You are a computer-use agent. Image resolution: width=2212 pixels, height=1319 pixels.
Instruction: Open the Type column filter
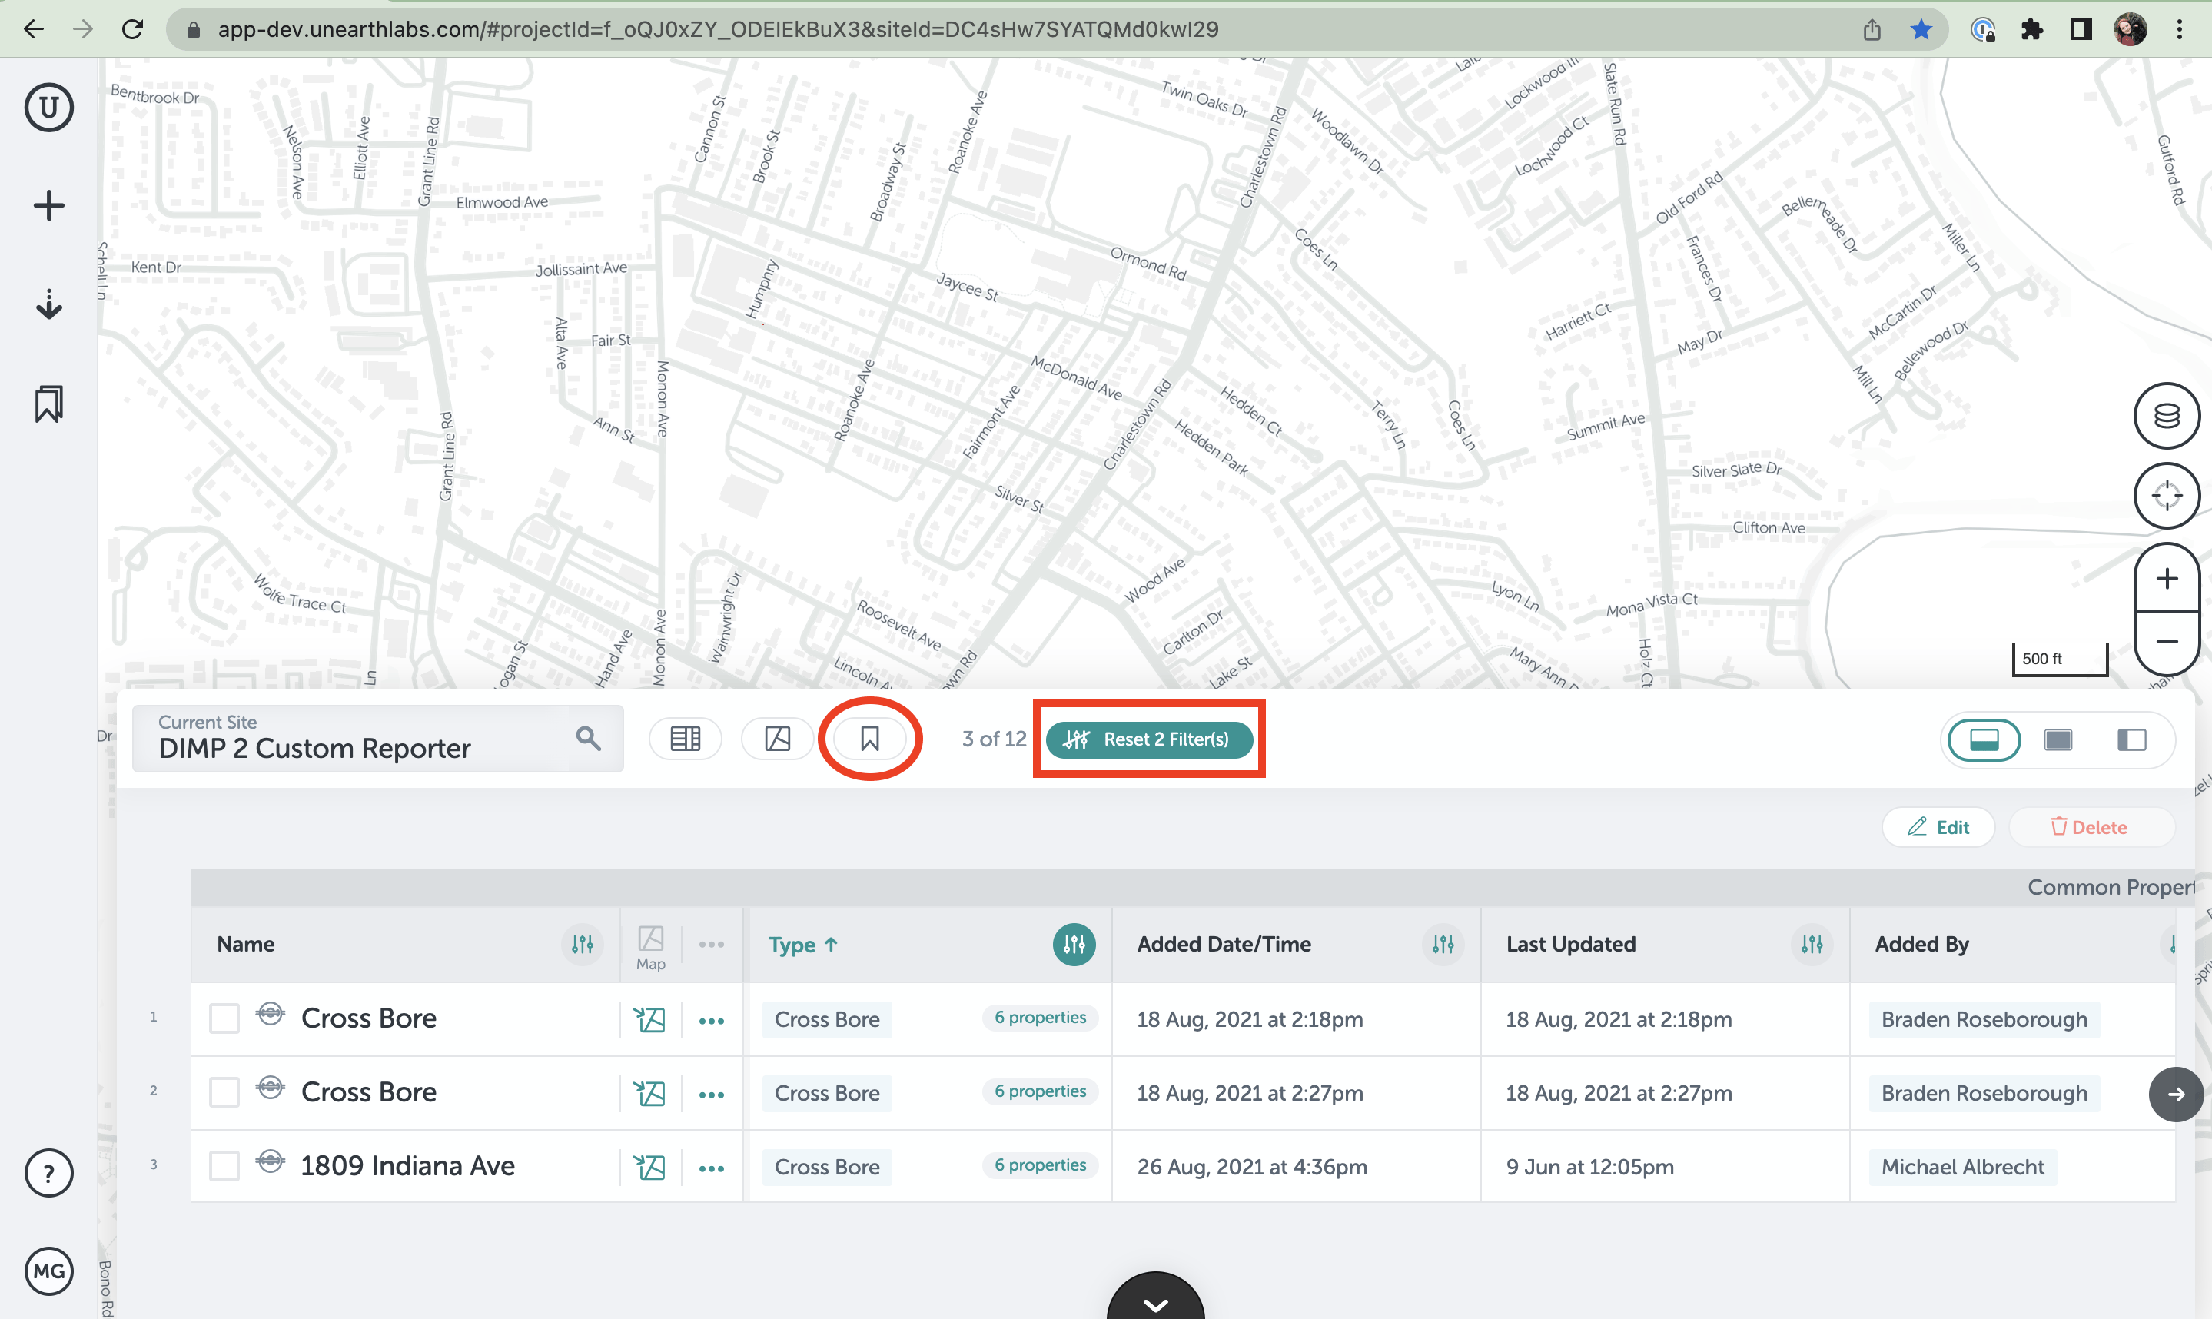point(1074,944)
